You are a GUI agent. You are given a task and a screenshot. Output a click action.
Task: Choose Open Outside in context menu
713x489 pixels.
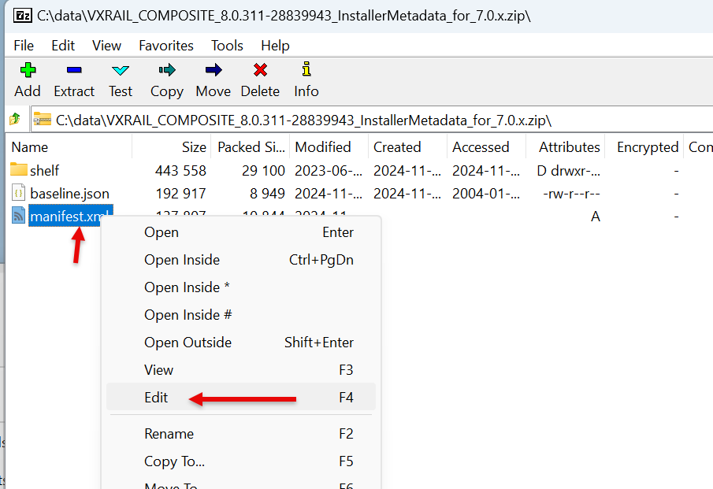pos(241,343)
